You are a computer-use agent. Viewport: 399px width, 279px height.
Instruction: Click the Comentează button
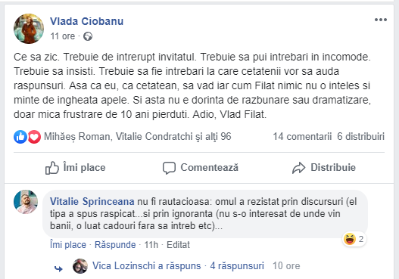(201, 168)
